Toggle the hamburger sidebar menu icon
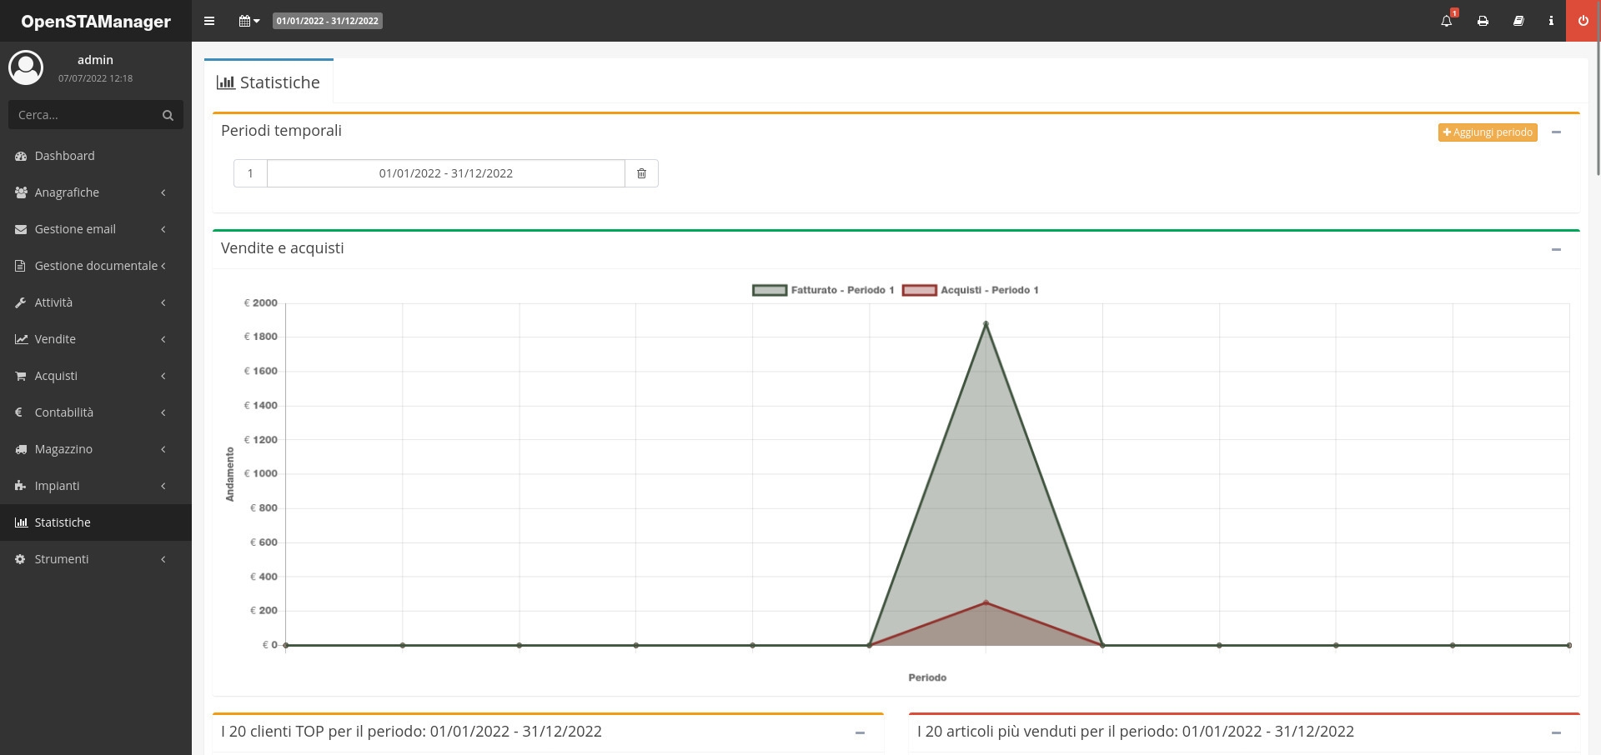 coord(209,21)
